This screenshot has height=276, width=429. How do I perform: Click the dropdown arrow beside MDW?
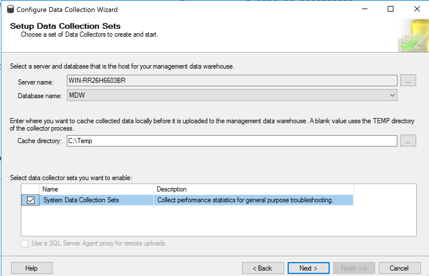point(392,95)
